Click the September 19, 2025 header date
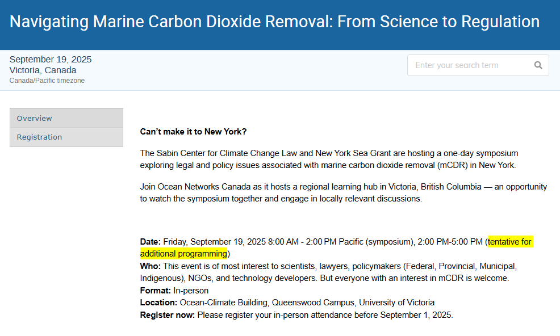The width and height of the screenshot is (560, 336). point(51,60)
